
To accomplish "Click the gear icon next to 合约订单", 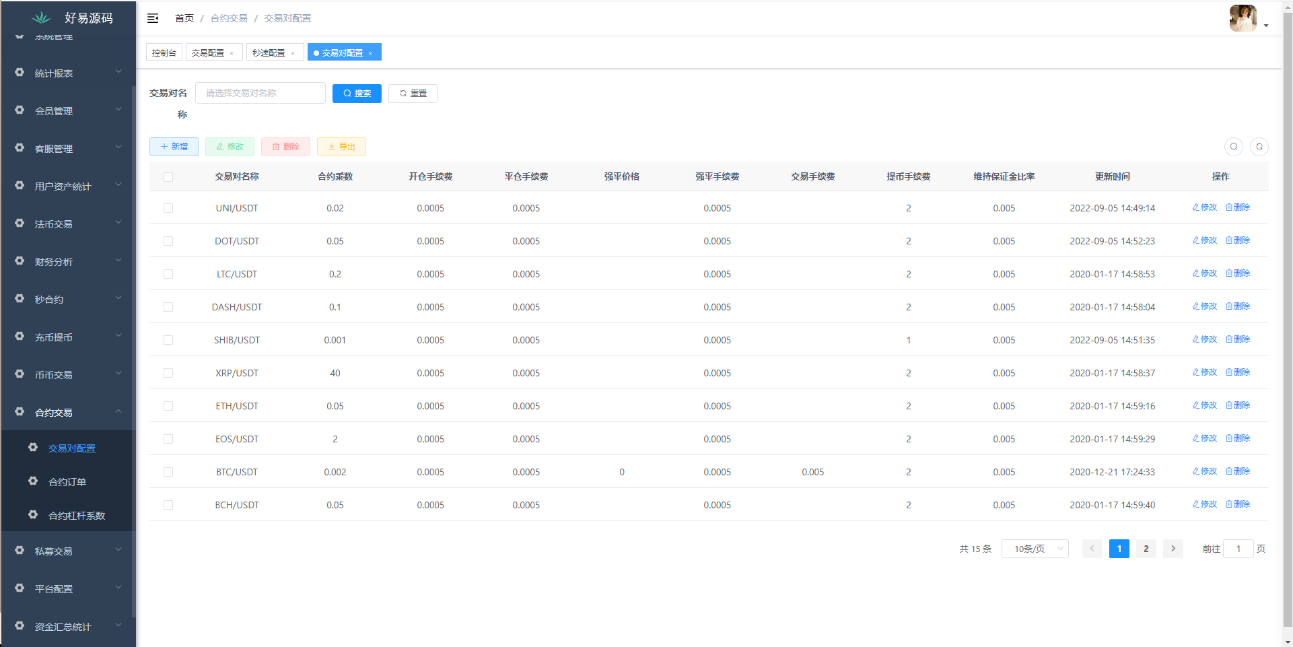I will (x=33, y=481).
